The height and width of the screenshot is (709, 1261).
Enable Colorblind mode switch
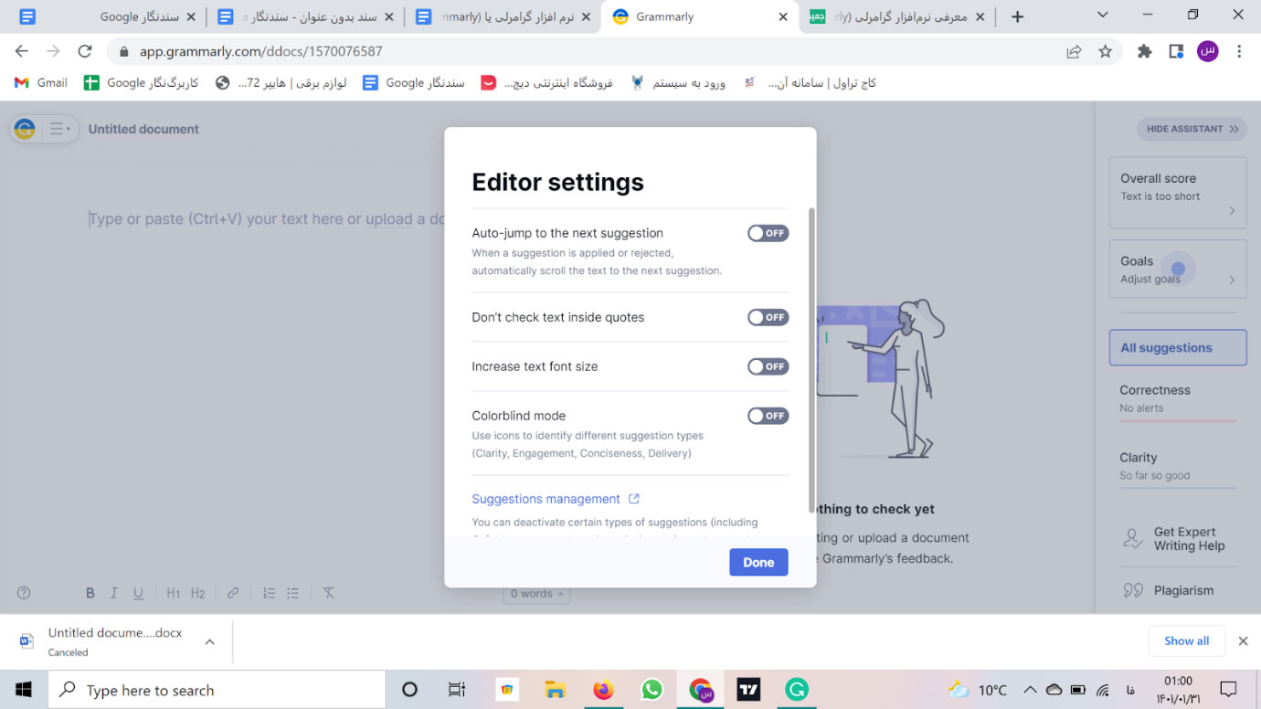(768, 416)
